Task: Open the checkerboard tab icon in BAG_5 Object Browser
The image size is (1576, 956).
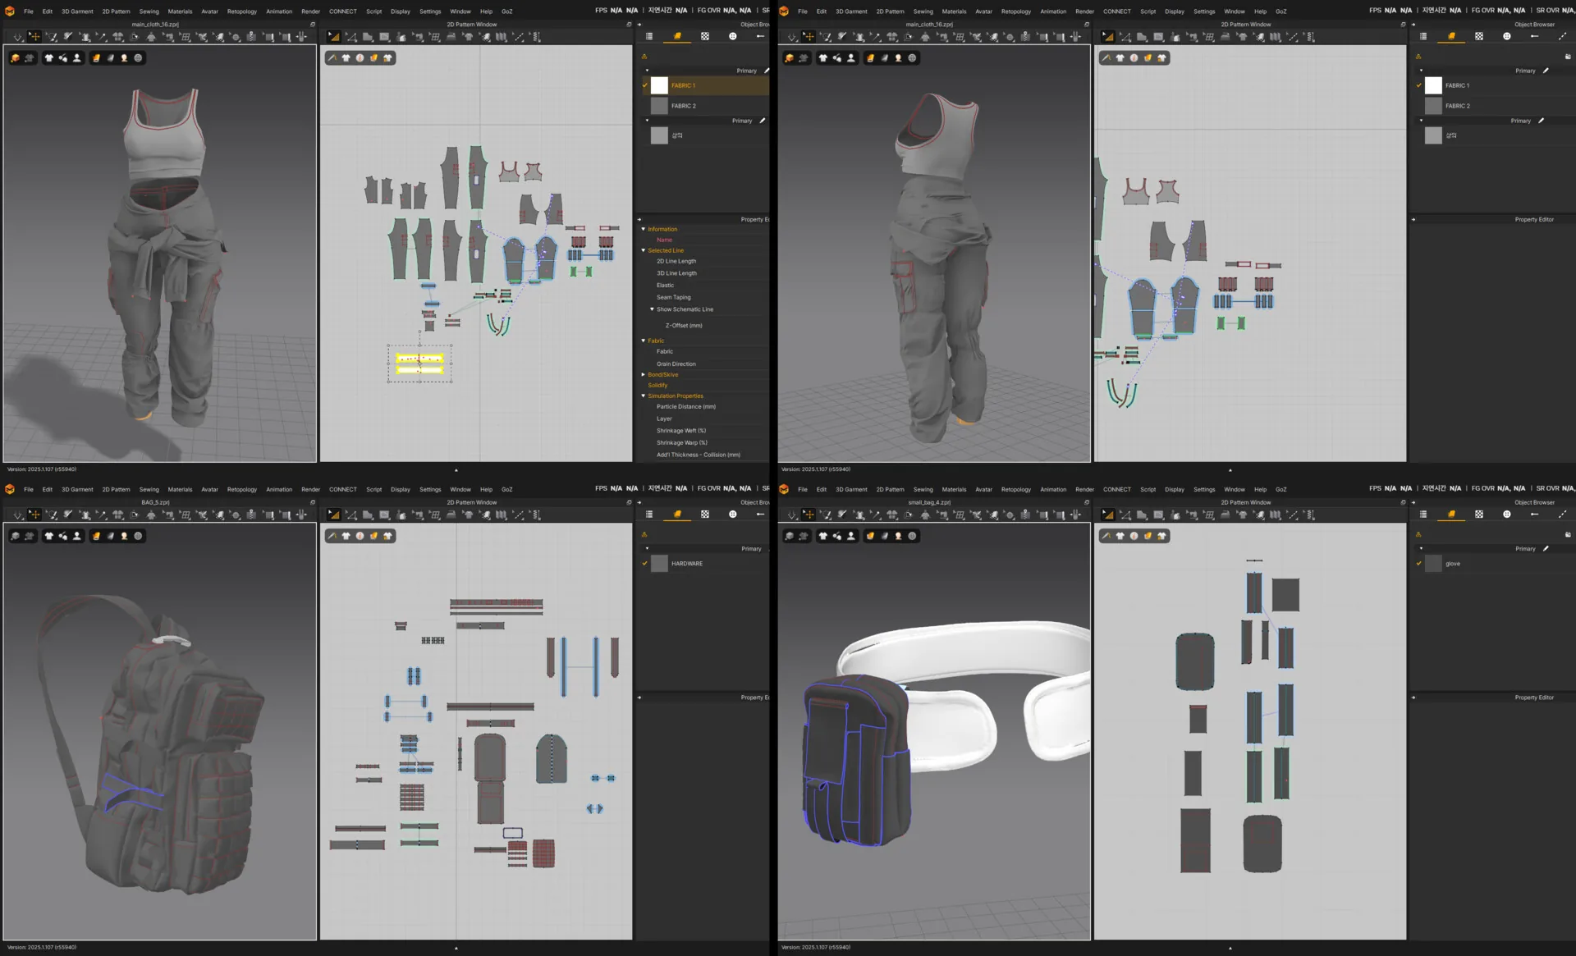Action: point(705,515)
